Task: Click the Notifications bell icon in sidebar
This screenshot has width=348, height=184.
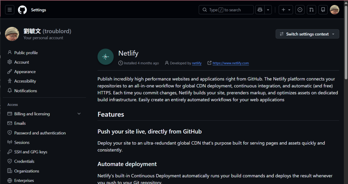Action: point(10,90)
